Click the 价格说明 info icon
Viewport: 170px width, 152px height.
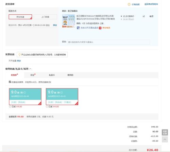129,4
